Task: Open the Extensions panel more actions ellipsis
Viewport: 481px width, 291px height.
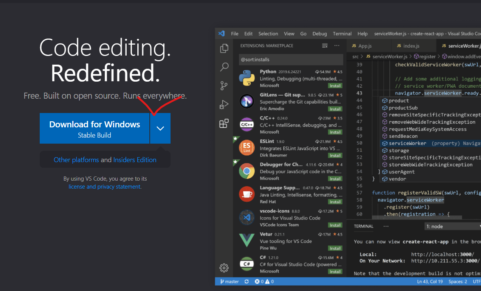Action: tap(337, 46)
